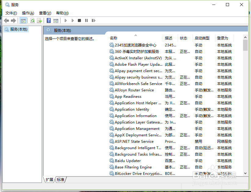Click the back navigation arrow
The width and height of the screenshot is (251, 192).
[6, 20]
